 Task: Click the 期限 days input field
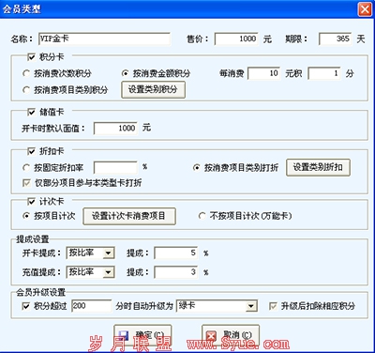tap(335, 38)
